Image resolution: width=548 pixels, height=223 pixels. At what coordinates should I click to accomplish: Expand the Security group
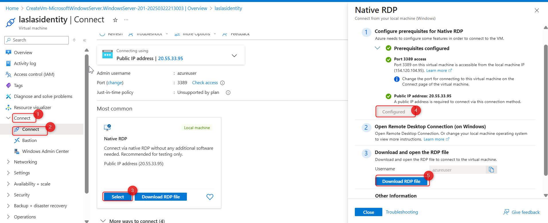coord(8,195)
